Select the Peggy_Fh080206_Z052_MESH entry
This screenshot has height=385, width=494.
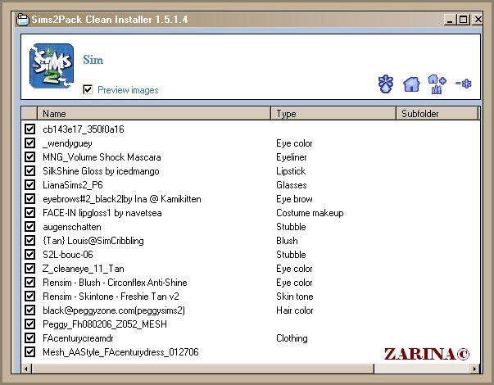pos(105,324)
